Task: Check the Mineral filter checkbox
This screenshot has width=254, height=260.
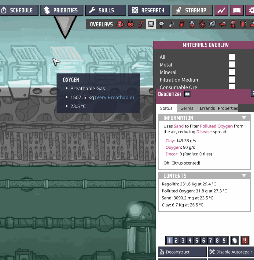Action: [x=232, y=72]
